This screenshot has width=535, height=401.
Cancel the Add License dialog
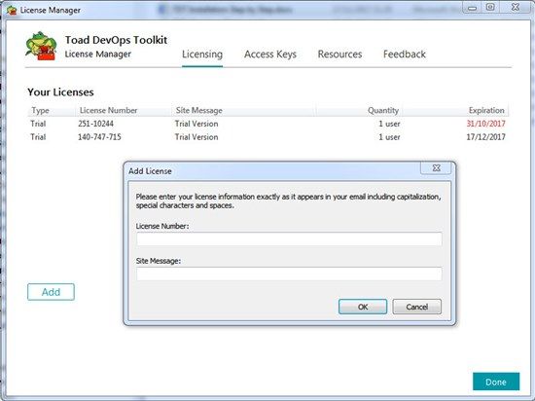pyautogui.click(x=416, y=307)
